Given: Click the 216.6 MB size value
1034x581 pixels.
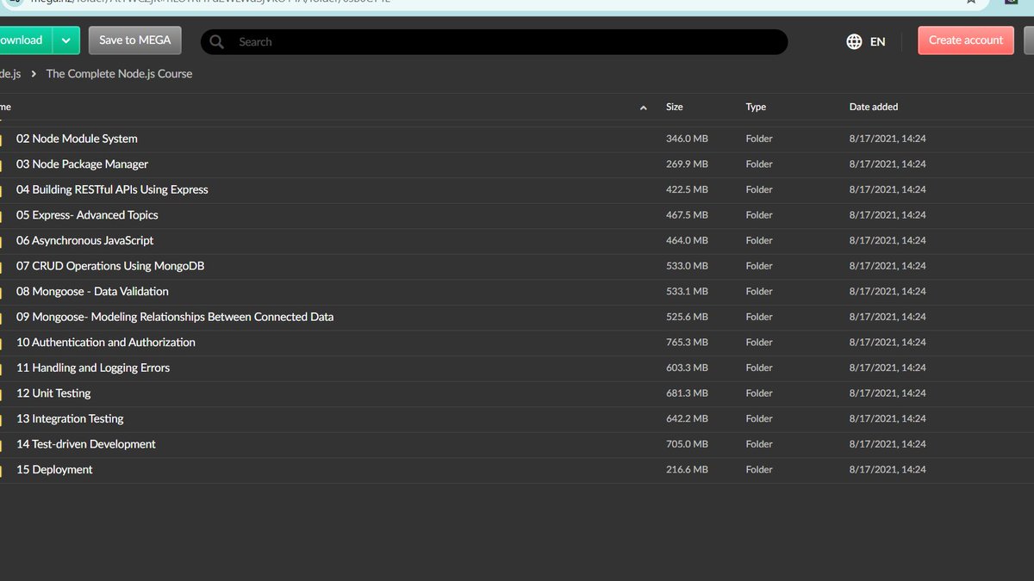Looking at the screenshot, I should (x=687, y=470).
